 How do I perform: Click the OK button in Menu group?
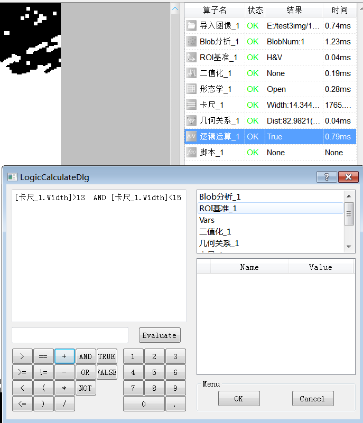[x=239, y=399]
